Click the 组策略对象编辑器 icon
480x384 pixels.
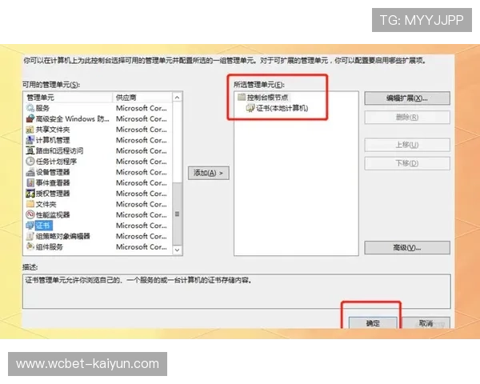(x=30, y=236)
